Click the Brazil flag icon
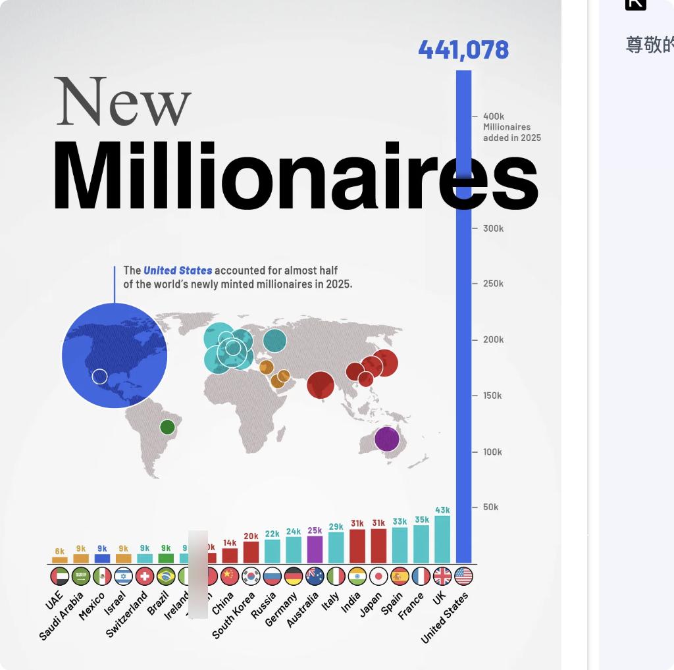This screenshot has width=674, height=670. (x=166, y=577)
